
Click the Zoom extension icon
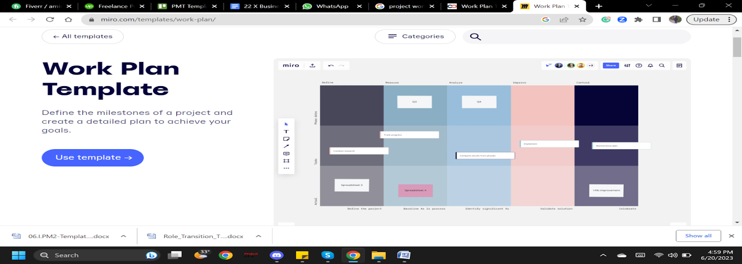622,19
